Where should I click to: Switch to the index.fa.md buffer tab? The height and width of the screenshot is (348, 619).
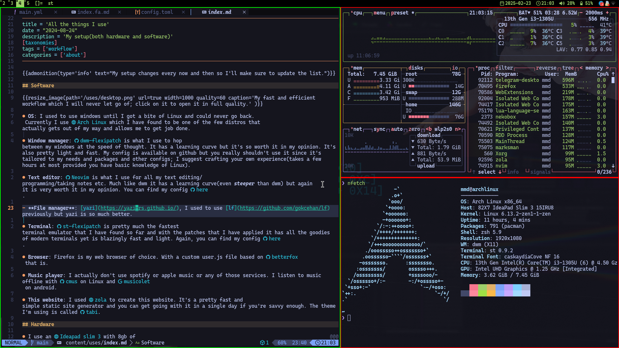pyautogui.click(x=93, y=12)
